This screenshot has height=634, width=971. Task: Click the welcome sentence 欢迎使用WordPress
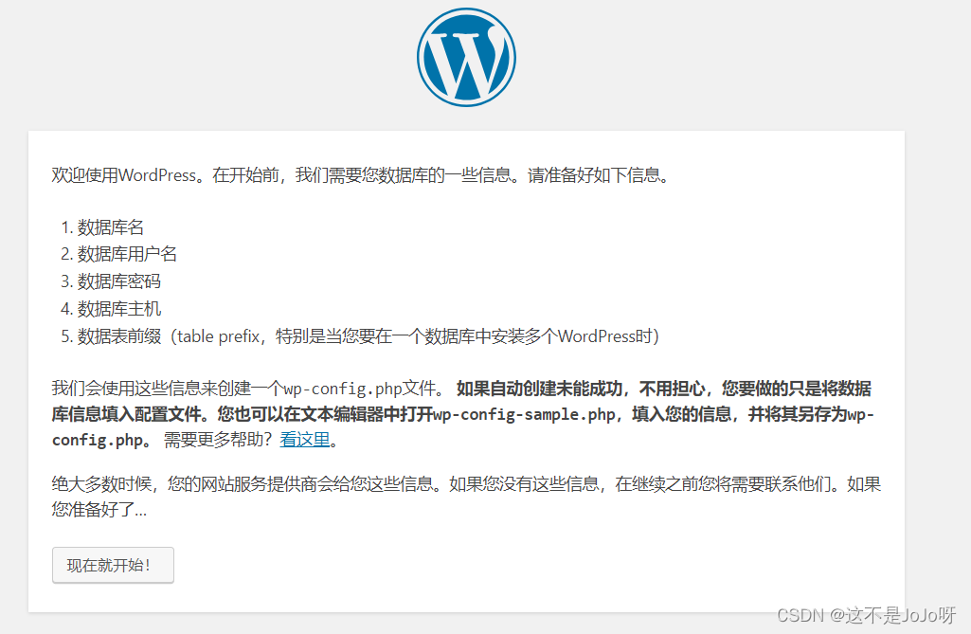click(x=128, y=175)
